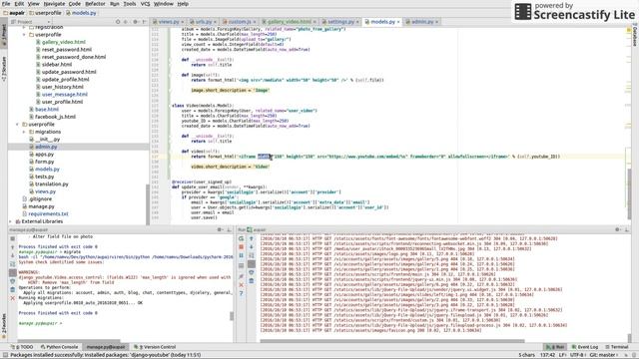Open LF line separator dropdown
This screenshot has width=639, height=359.
point(563,355)
